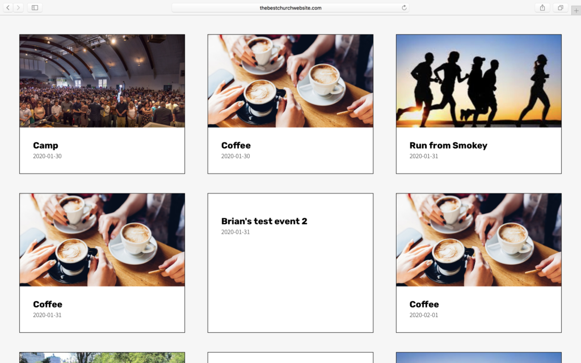
Task: Go back with the browser back arrow
Action: (8, 7)
